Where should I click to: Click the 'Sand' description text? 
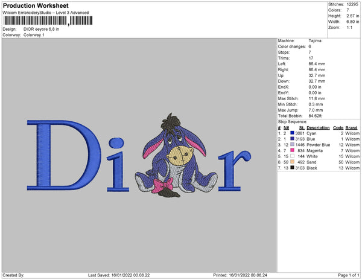tap(311, 162)
